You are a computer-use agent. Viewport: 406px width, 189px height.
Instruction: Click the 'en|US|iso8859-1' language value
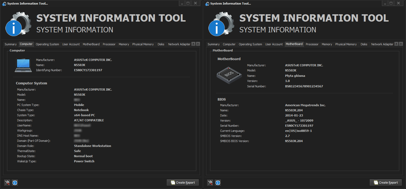[298, 131]
